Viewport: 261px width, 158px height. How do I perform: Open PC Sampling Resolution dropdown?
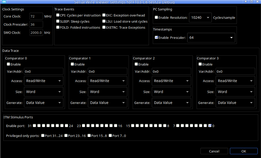coord(200,17)
